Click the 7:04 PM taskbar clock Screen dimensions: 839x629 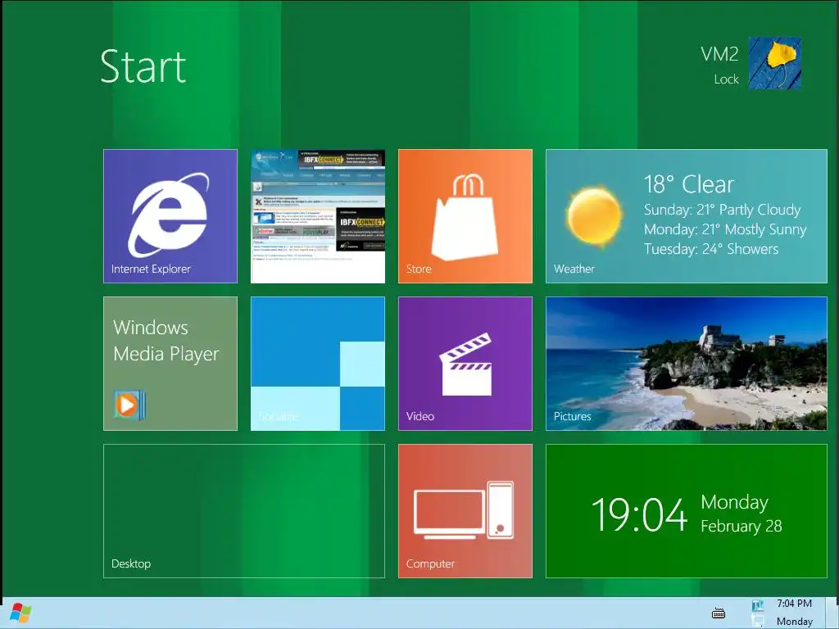(x=794, y=604)
